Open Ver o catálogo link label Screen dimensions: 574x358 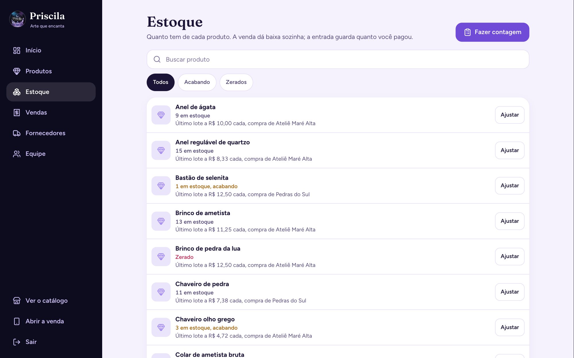[46, 301]
